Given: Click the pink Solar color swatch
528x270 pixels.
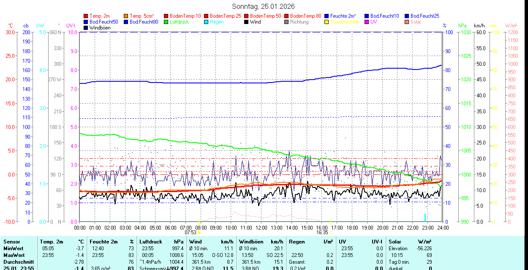Looking at the screenshot, I should [x=407, y=22].
